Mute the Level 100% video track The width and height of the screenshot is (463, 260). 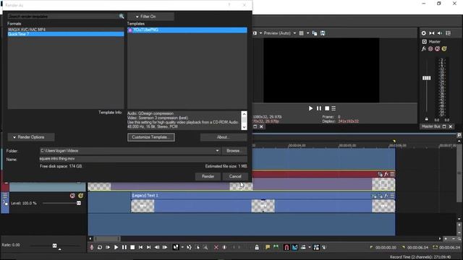(x=72, y=196)
